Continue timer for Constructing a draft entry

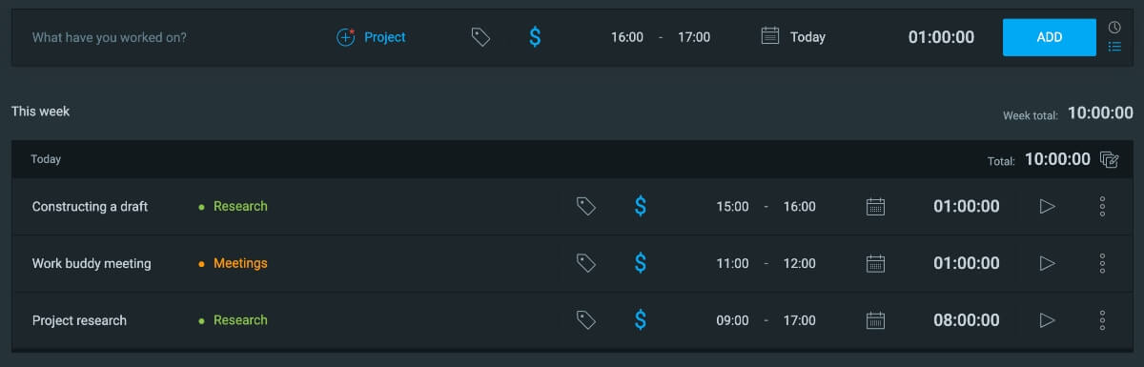[1047, 206]
